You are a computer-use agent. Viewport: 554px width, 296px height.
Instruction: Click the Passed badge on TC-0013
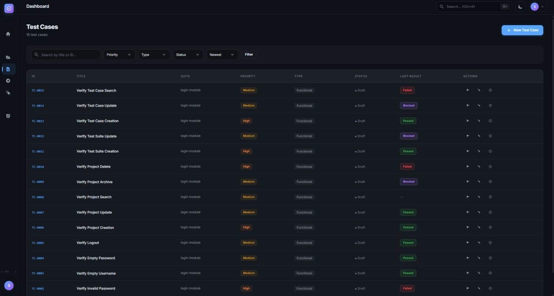[408, 120]
